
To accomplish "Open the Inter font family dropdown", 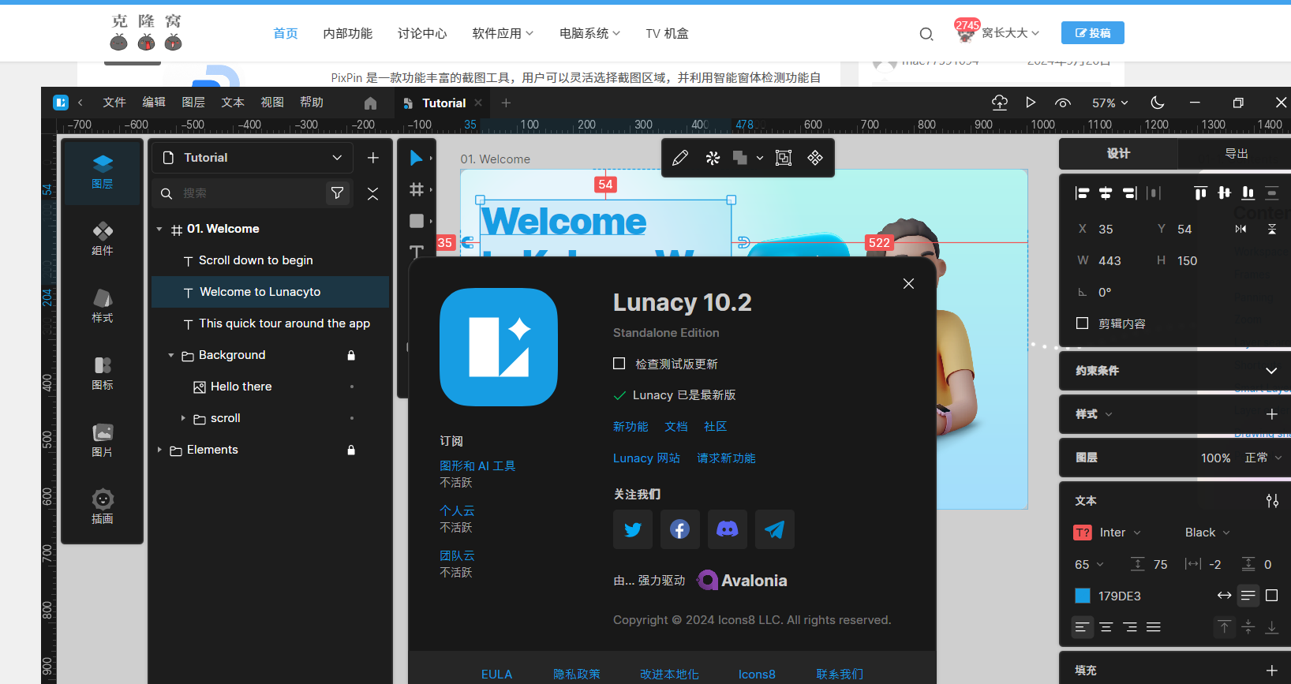I will pyautogui.click(x=1121, y=533).
